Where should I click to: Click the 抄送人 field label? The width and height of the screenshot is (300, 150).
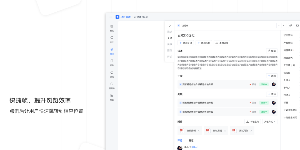coord(287,95)
